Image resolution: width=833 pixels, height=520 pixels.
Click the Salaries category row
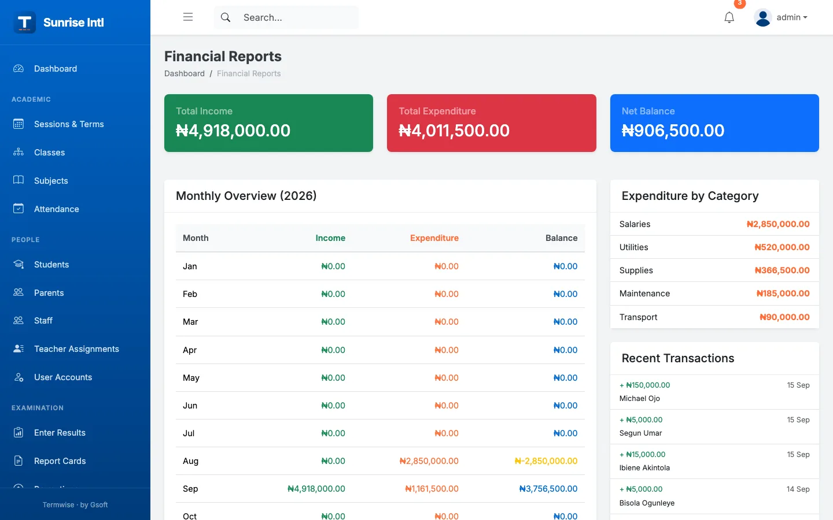[714, 224]
